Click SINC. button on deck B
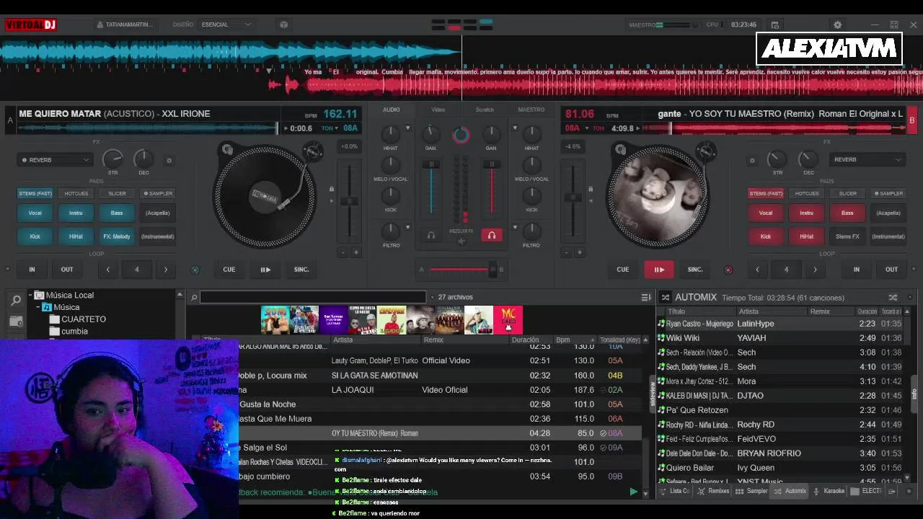The width and height of the screenshot is (923, 519). point(695,270)
